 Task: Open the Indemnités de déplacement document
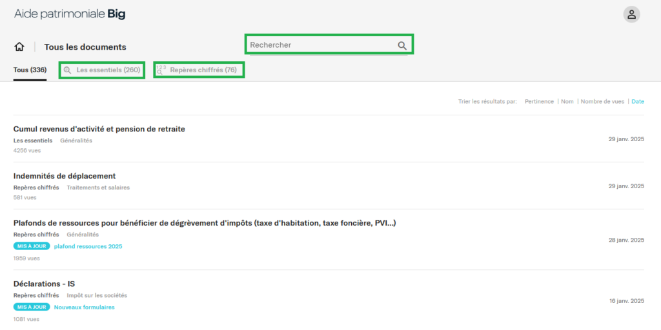[x=65, y=176]
